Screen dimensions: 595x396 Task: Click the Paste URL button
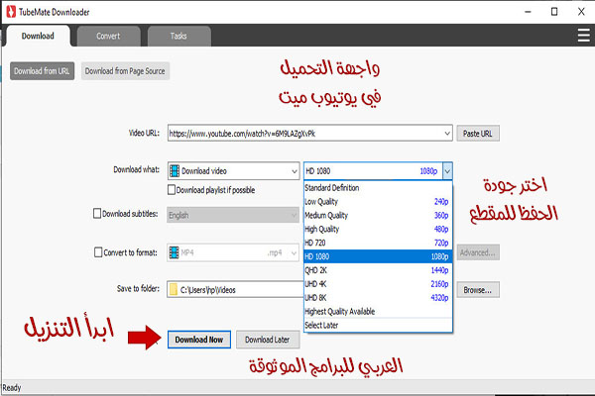tap(478, 134)
